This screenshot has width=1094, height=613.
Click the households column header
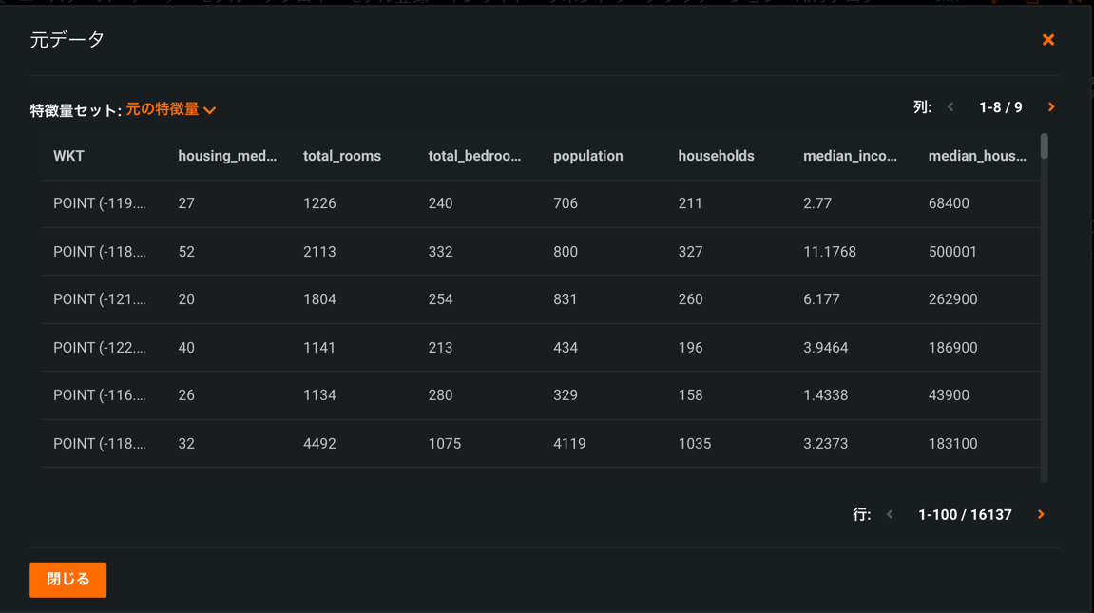[x=716, y=156]
